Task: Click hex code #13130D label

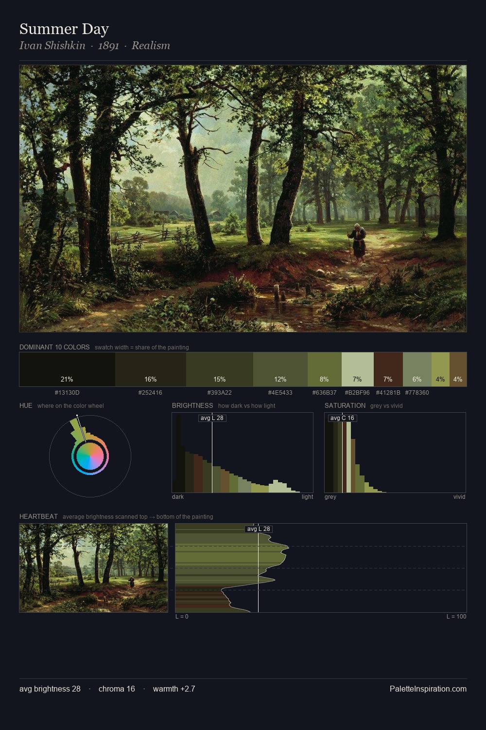Action: 67,393
